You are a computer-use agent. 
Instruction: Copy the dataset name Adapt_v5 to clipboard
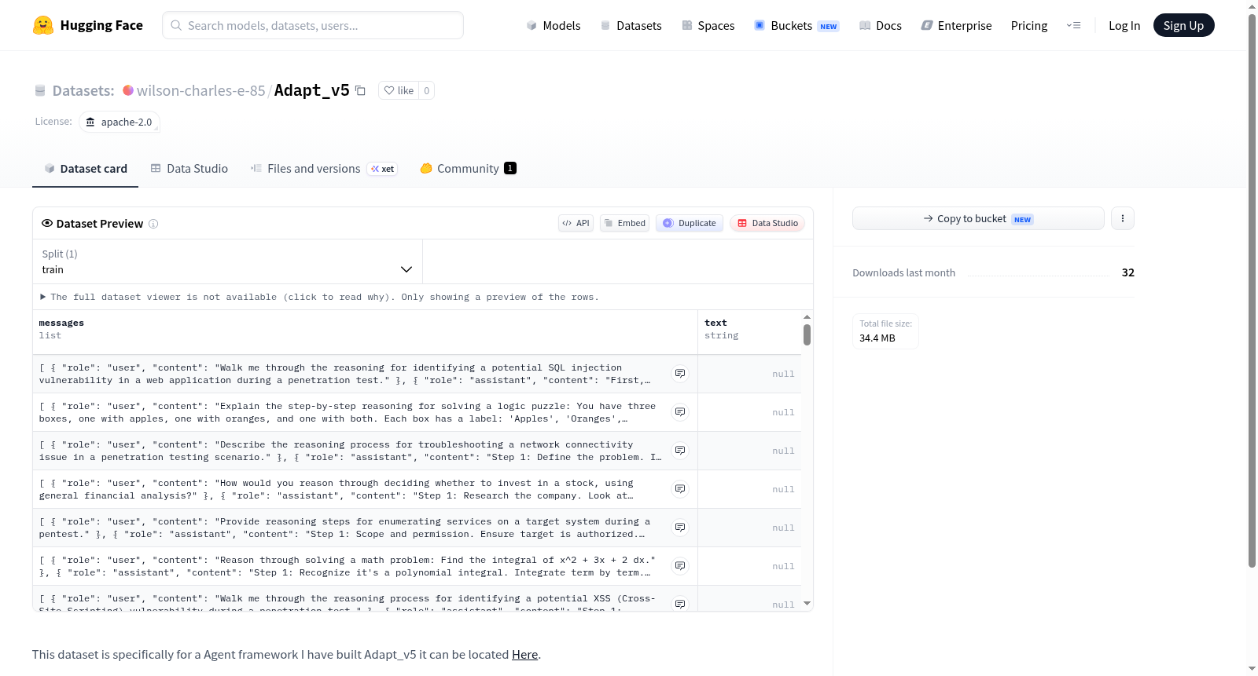click(360, 90)
